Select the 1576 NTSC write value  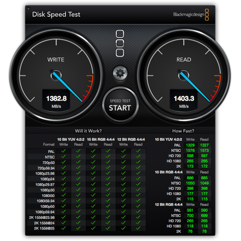click(x=190, y=151)
